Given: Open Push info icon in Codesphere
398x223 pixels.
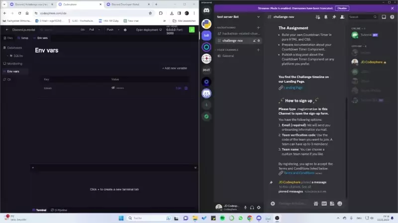Looking at the screenshot, I should tap(125, 30).
